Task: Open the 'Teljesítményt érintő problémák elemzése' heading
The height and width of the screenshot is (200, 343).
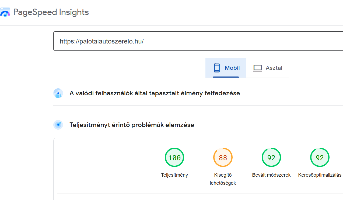Action: pos(132,125)
